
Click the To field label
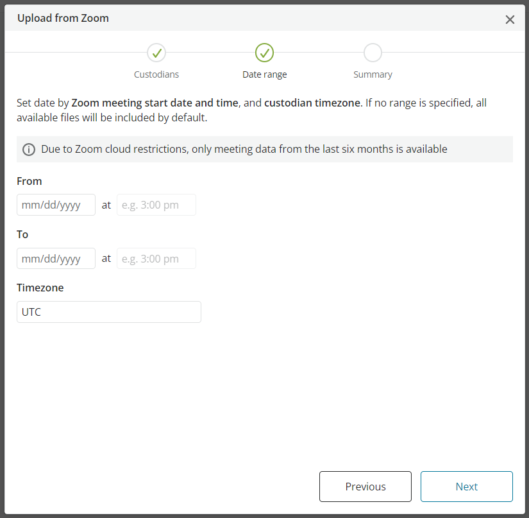[x=22, y=234]
